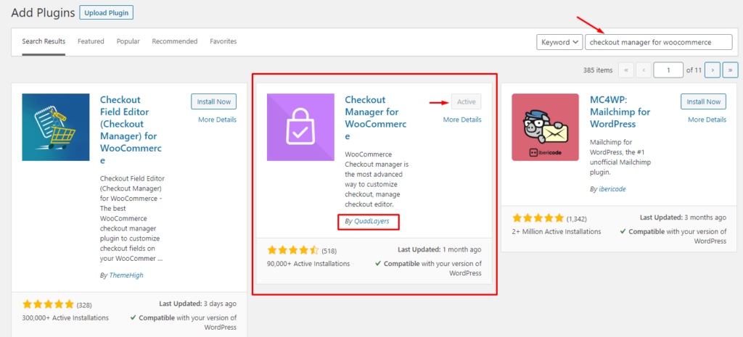Click the (328) rating count
Viewport: 743px width, 337px height.
85,304
